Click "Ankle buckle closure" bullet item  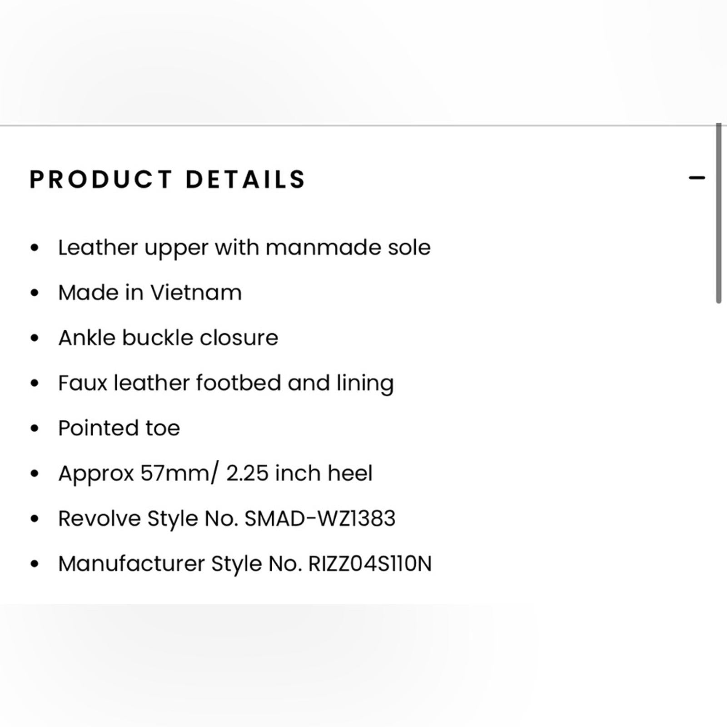[168, 338]
